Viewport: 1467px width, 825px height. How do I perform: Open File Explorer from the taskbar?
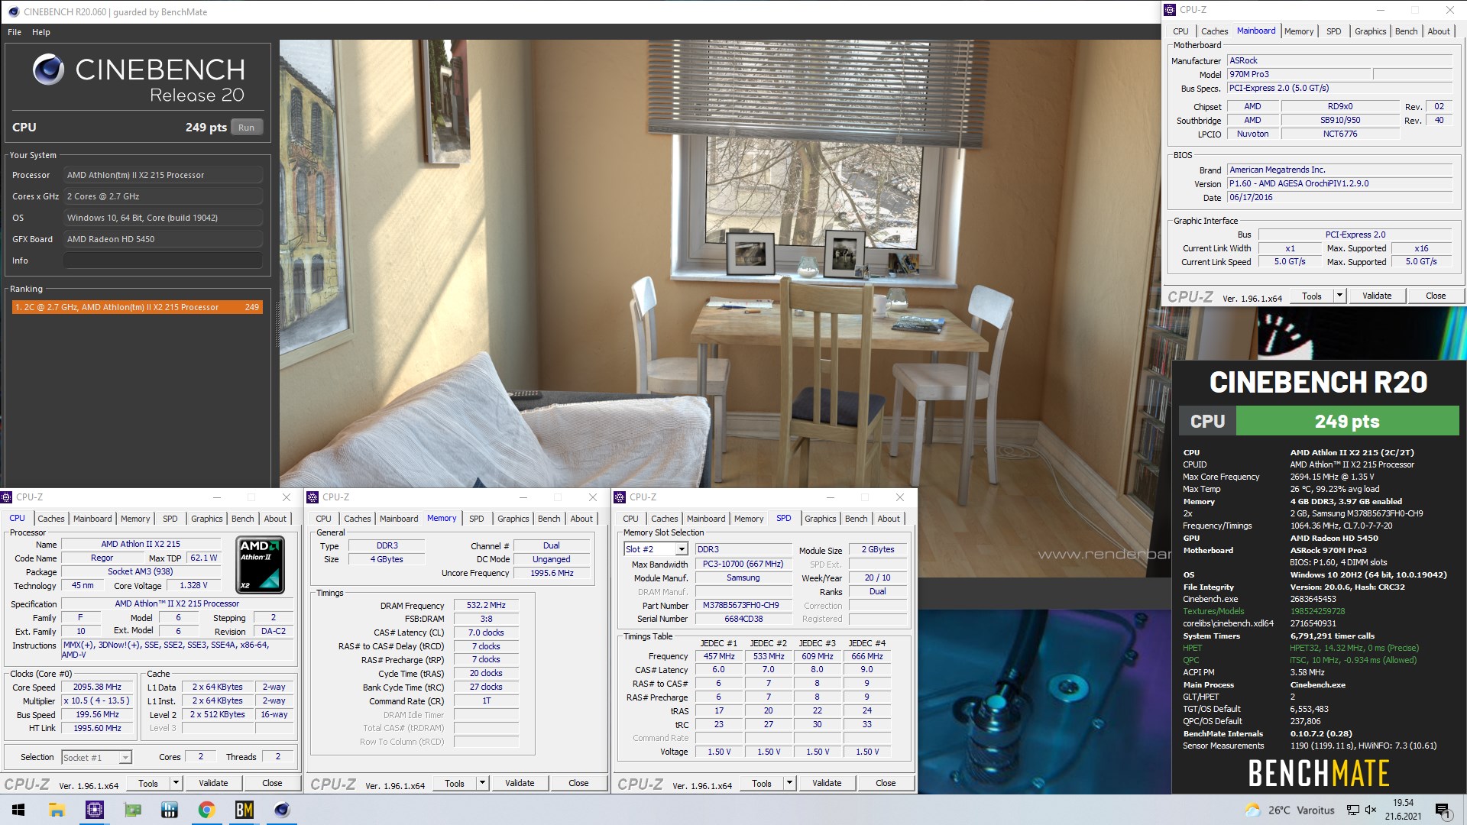[57, 810]
